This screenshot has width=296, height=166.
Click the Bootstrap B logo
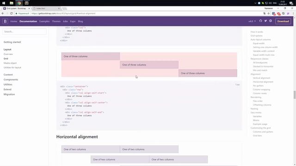coord(5,21)
